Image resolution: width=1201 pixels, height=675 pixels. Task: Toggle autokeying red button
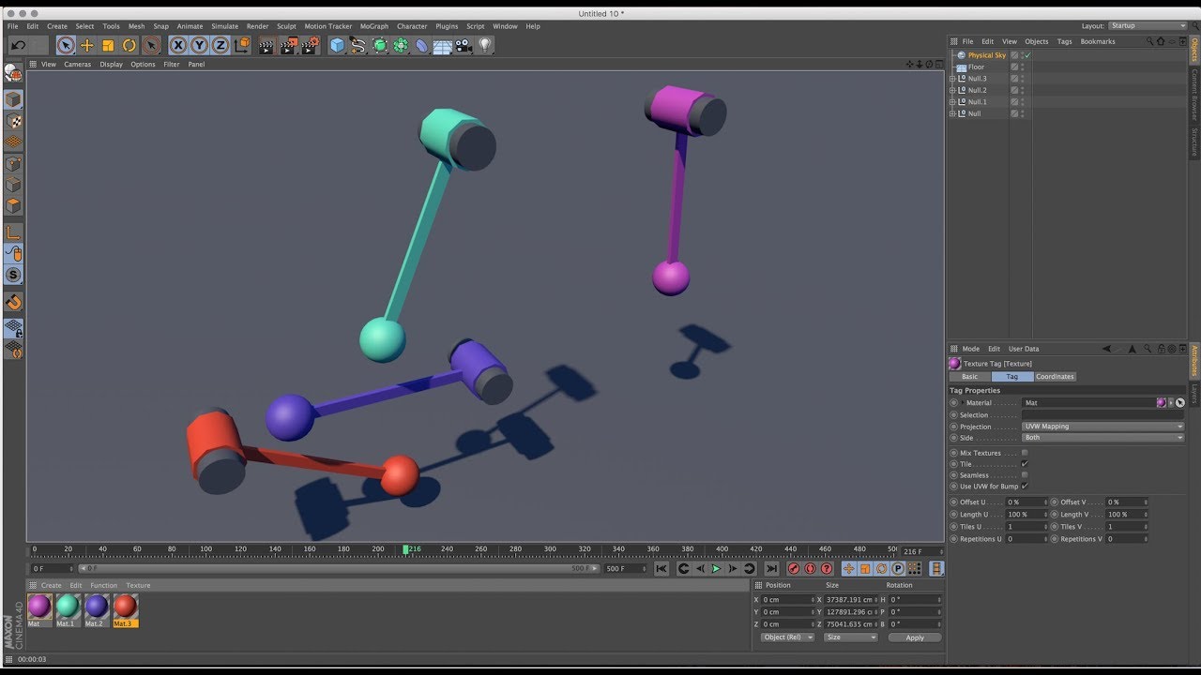click(810, 569)
